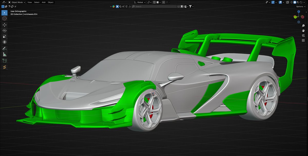
Task: Open the display mode tree dropdown
Action: click(x=186, y=6)
